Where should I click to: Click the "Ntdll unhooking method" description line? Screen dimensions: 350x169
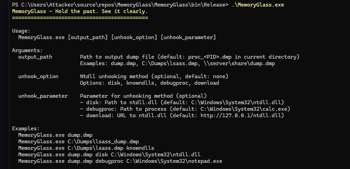[x=154, y=76]
